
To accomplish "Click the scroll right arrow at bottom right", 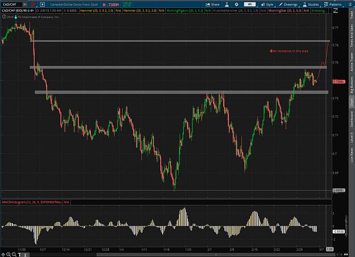I will [341, 255].
